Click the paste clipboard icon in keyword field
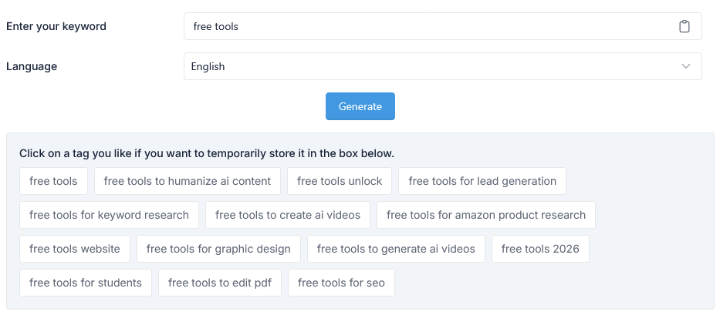The image size is (720, 315). [684, 26]
